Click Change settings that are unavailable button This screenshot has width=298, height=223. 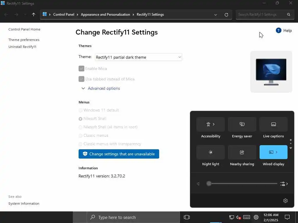[119, 154]
